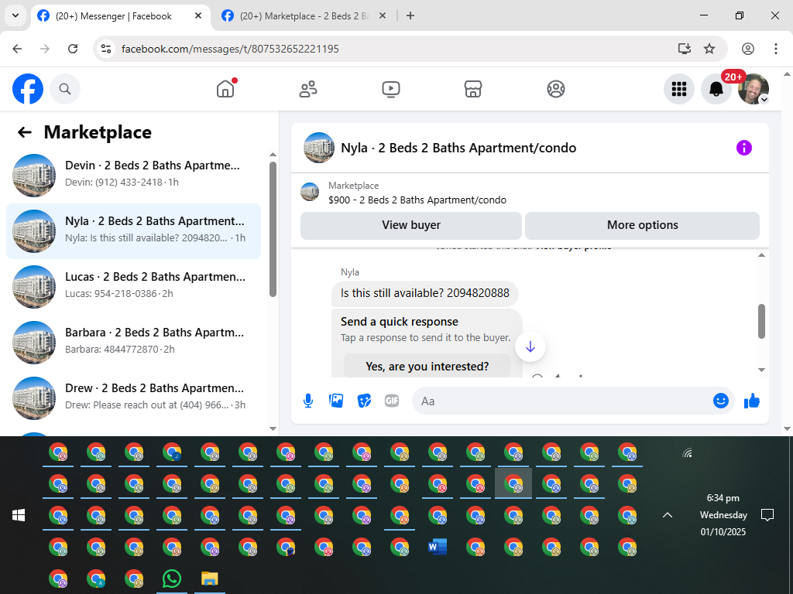793x594 pixels.
Task: Click the conversation list scrollbar thumb
Action: [x=273, y=229]
